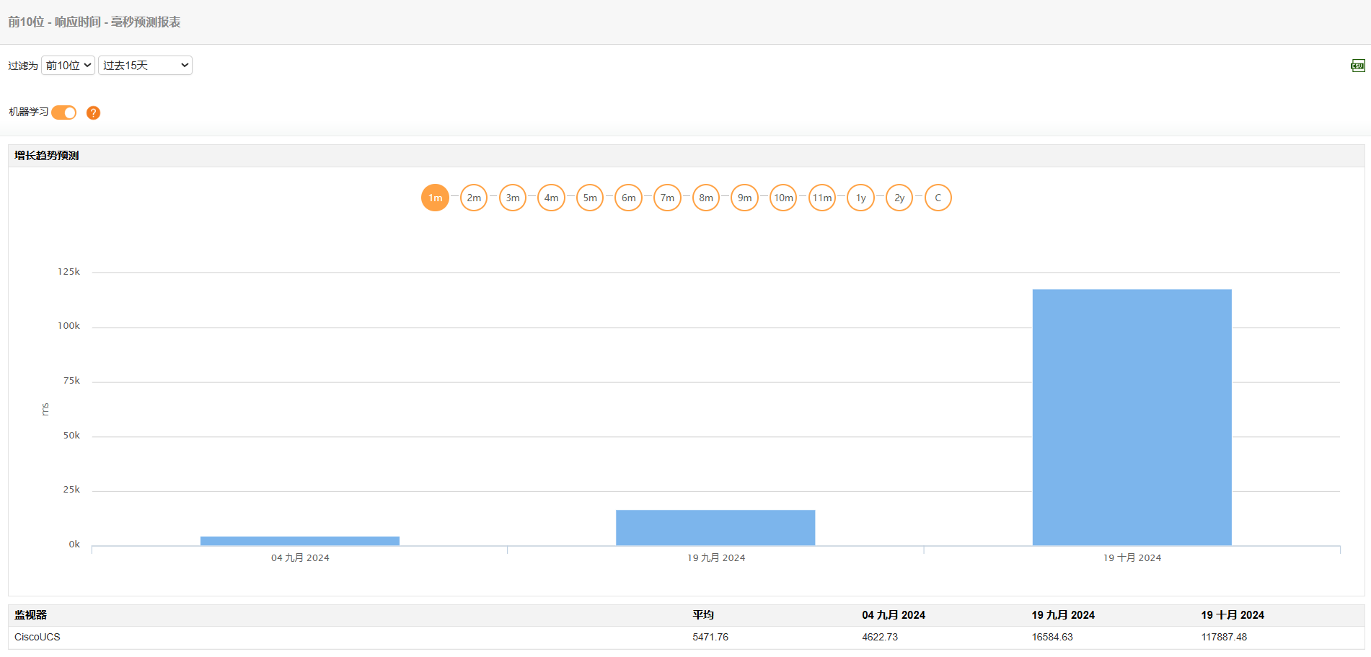Switch forecast to 3m
Image resolution: width=1371 pixels, height=657 pixels.
click(x=513, y=198)
